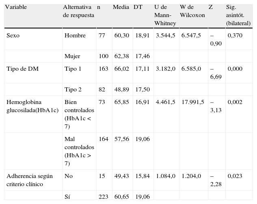Select the 'Media' column header
Screen dimensions: 257x204
121,8
